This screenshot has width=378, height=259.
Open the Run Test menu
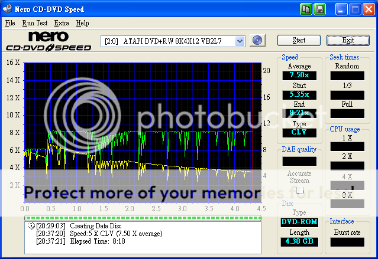pyautogui.click(x=35, y=23)
